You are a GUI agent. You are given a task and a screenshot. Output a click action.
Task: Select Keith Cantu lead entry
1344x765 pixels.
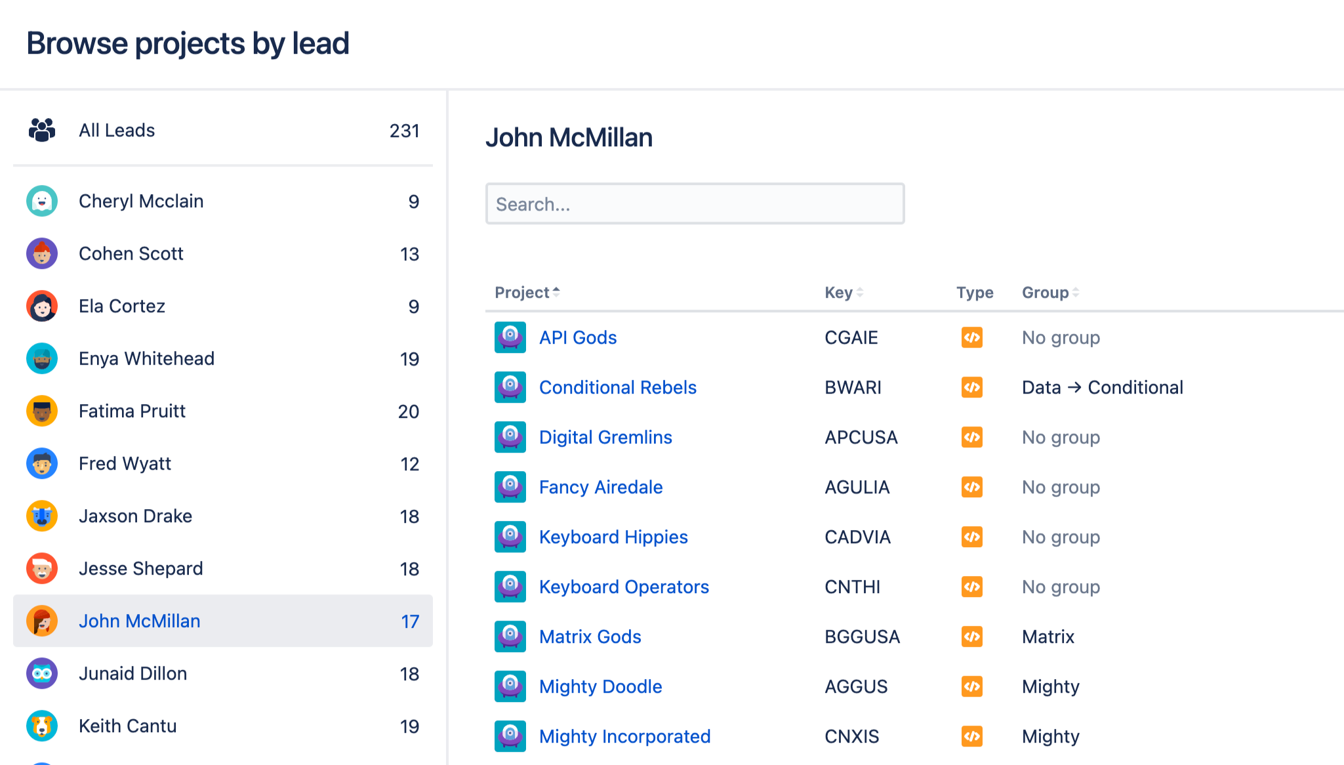tap(128, 726)
